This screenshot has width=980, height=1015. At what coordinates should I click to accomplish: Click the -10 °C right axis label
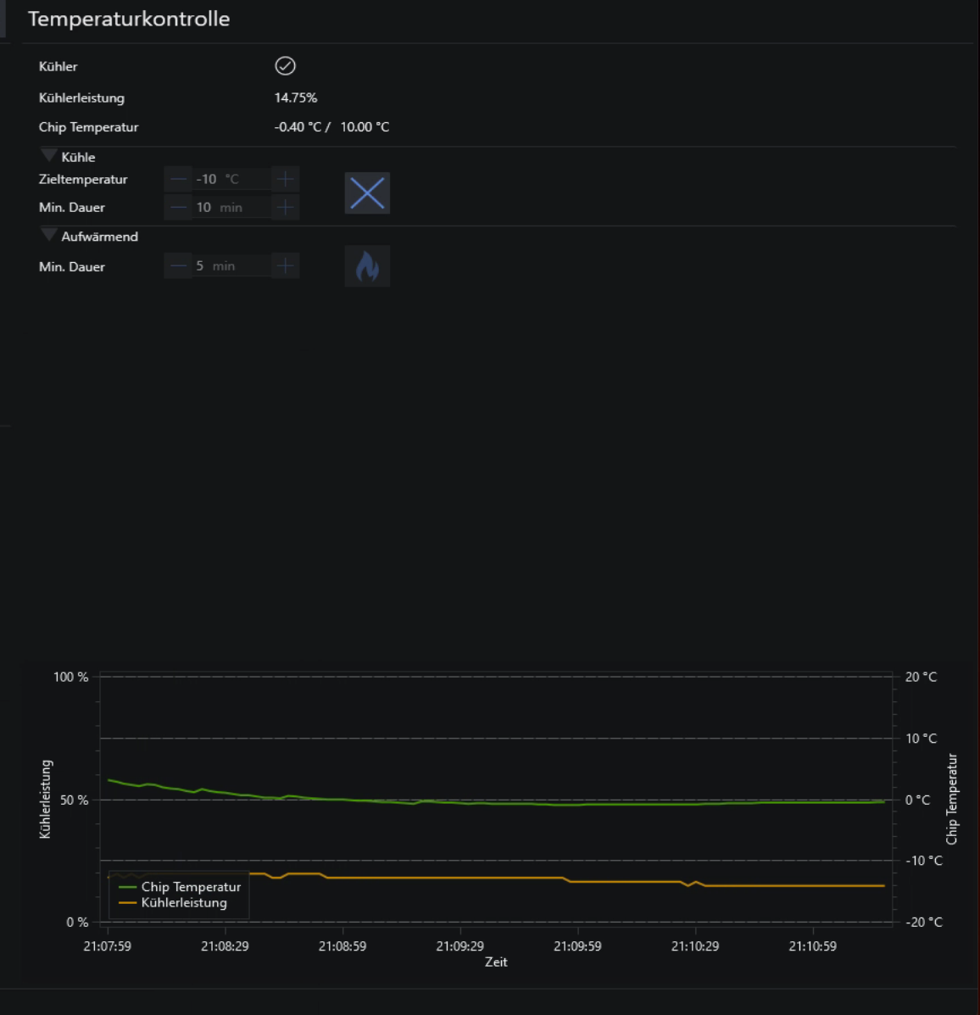[924, 861]
